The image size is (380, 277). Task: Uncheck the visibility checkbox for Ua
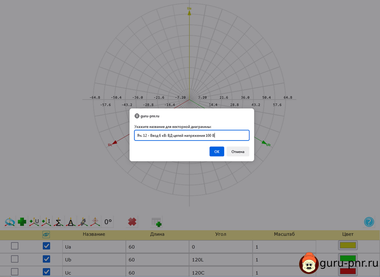[x=46, y=246]
